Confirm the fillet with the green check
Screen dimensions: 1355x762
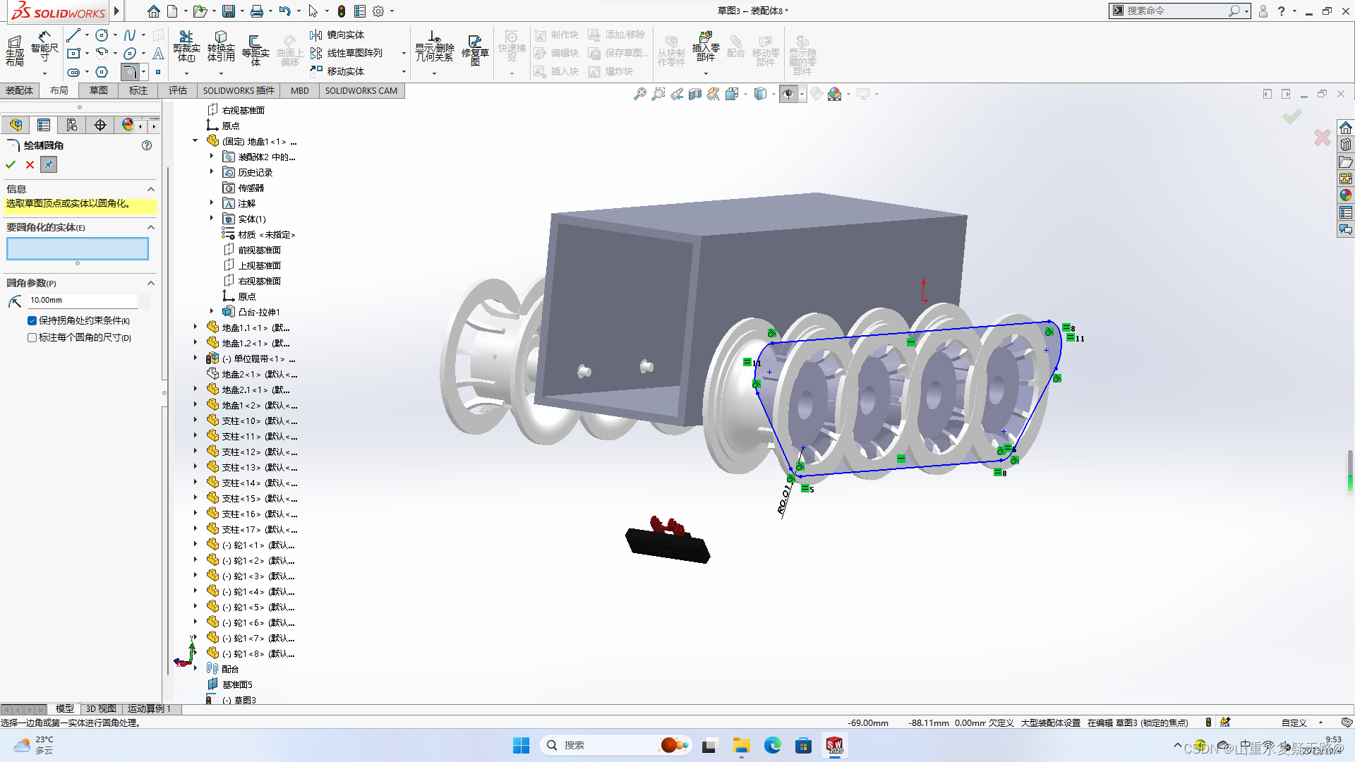point(11,164)
